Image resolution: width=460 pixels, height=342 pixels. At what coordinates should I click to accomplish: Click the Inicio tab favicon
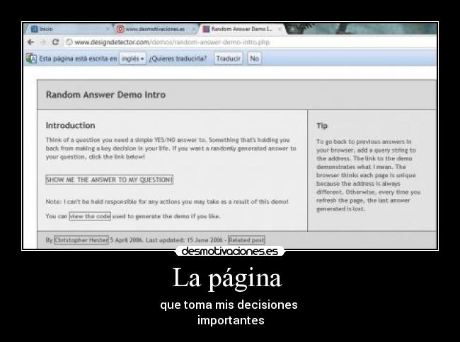(35, 29)
